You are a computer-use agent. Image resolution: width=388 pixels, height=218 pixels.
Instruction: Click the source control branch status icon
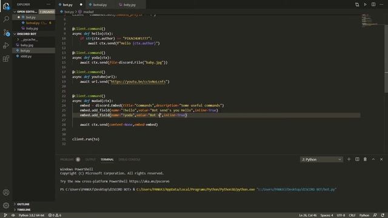pyautogui.click(x=5, y=216)
